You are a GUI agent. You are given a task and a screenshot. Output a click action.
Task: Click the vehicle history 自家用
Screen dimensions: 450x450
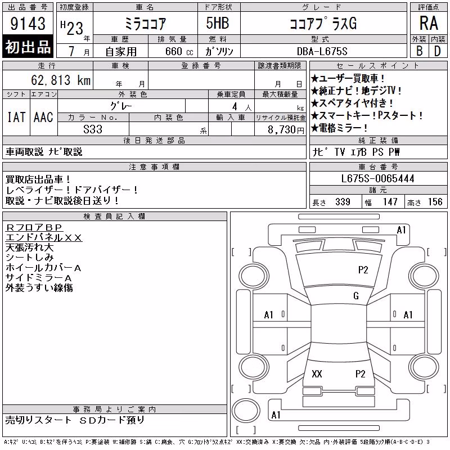(121, 52)
